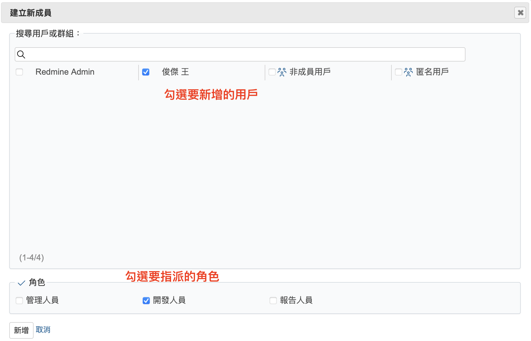Click the 搜尋用戶或群組 legend label

point(48,33)
